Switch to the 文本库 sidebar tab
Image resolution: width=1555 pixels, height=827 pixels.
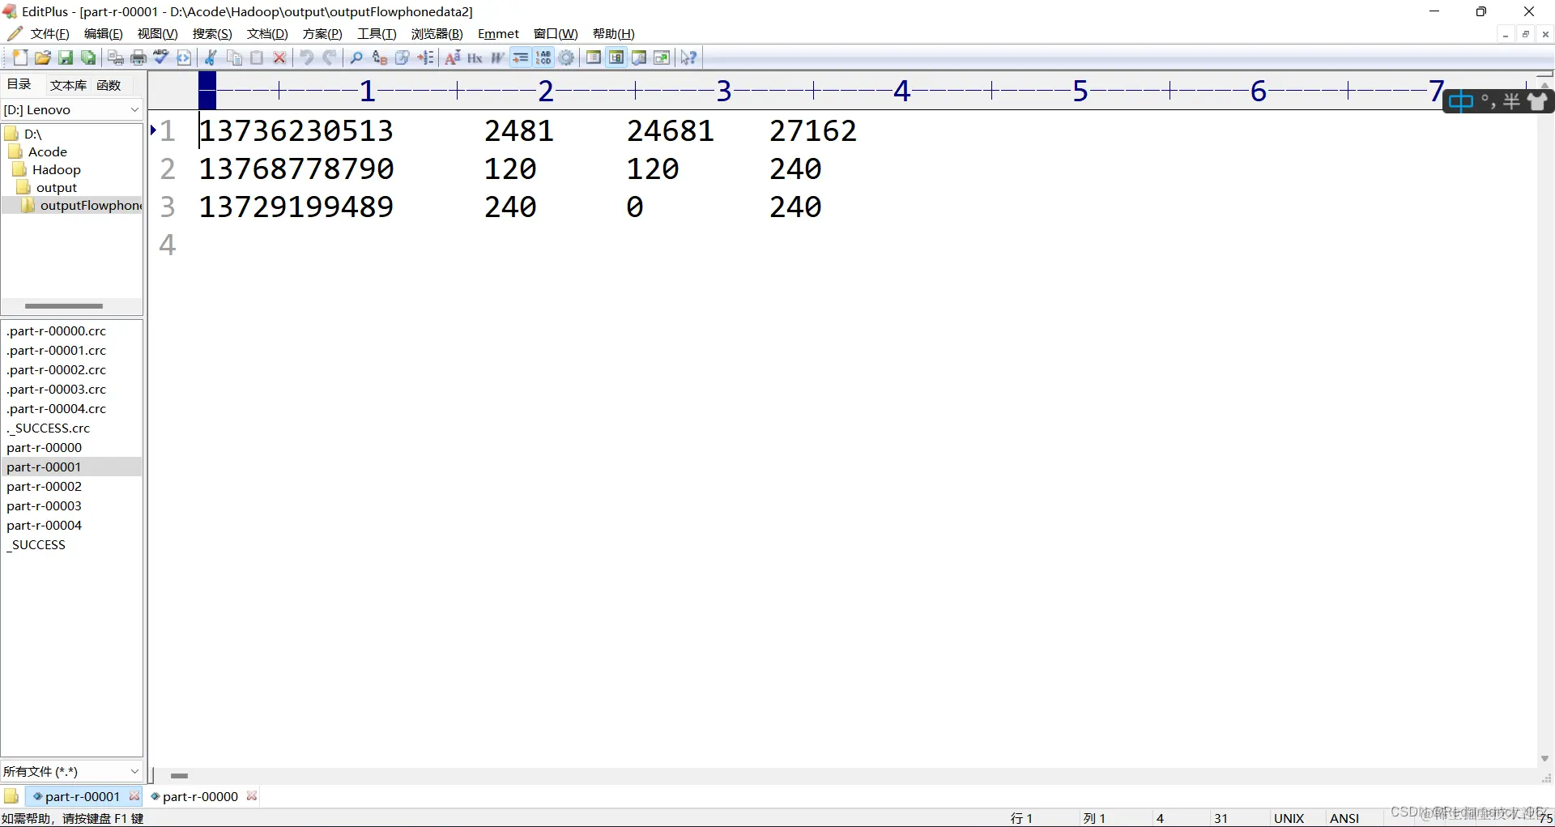pos(68,85)
